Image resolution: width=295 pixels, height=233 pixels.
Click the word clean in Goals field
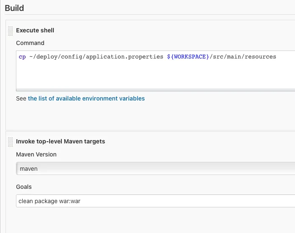pos(26,201)
